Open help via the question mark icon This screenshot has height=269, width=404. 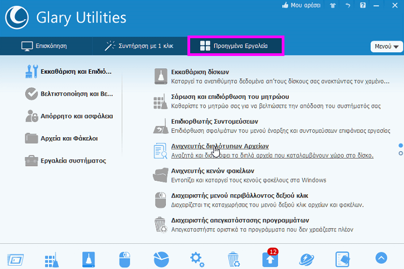(363, 5)
